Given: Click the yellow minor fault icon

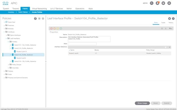Looking at the screenshot, I should pyautogui.click(x=58, y=28).
